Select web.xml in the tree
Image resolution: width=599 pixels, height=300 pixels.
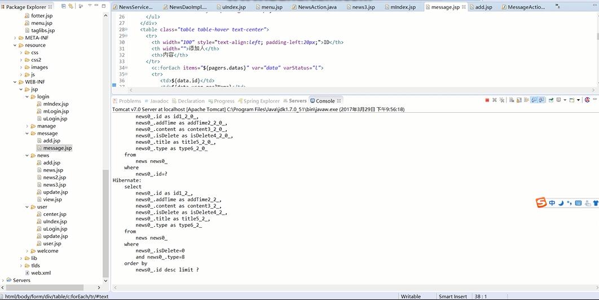coord(37,273)
